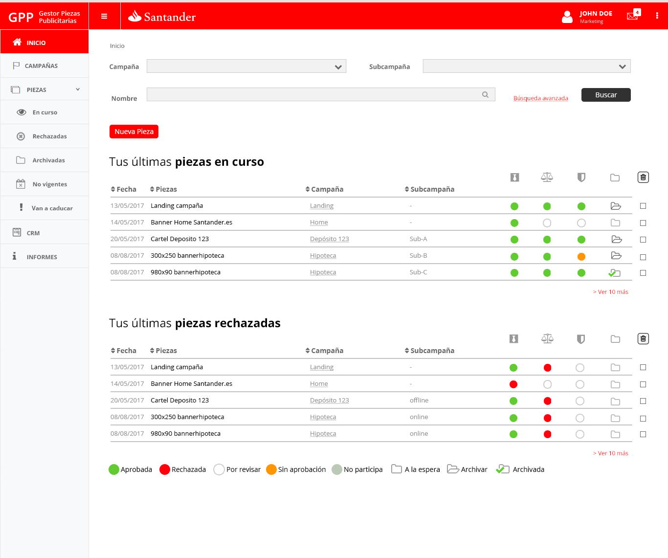Tick checkbox for Cartel Deposito 123 in rechazadas
Screen dimensions: 668x558
pos(643,401)
